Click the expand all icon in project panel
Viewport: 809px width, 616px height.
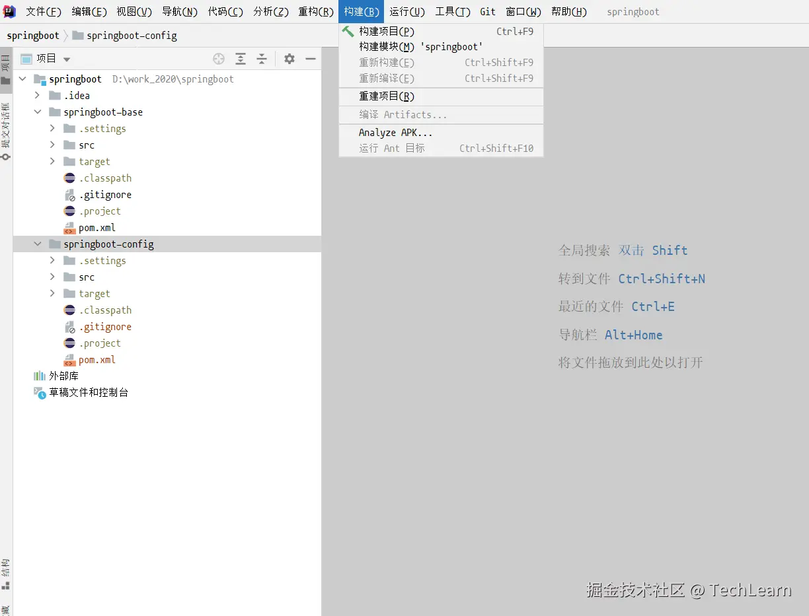point(241,59)
